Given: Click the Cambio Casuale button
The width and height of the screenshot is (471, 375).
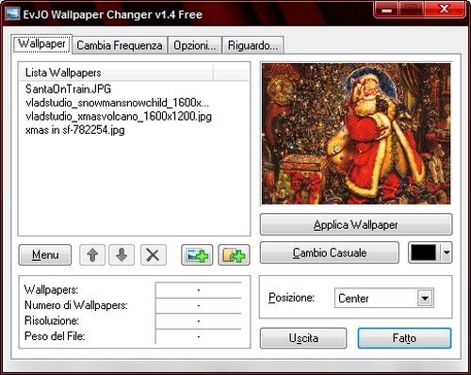Looking at the screenshot, I should pos(330,253).
